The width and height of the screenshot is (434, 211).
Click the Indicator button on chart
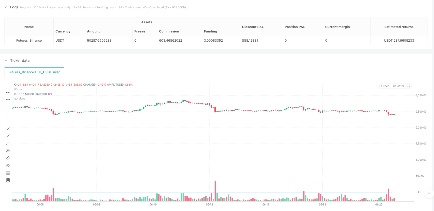coord(398,86)
